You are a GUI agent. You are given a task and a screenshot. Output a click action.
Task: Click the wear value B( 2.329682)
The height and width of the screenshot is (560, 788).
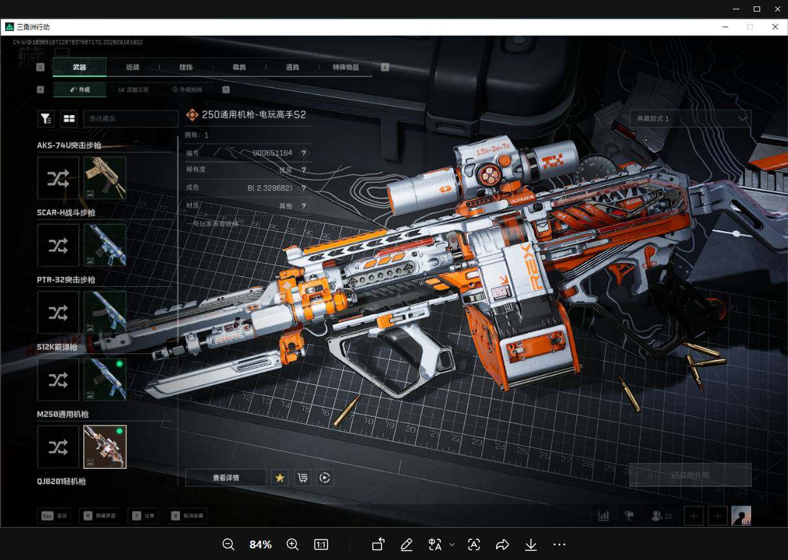click(x=270, y=188)
